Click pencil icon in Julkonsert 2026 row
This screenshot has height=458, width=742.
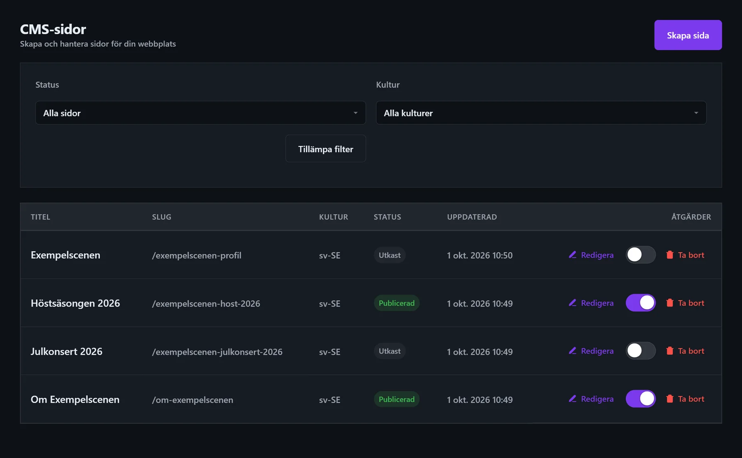(x=573, y=351)
